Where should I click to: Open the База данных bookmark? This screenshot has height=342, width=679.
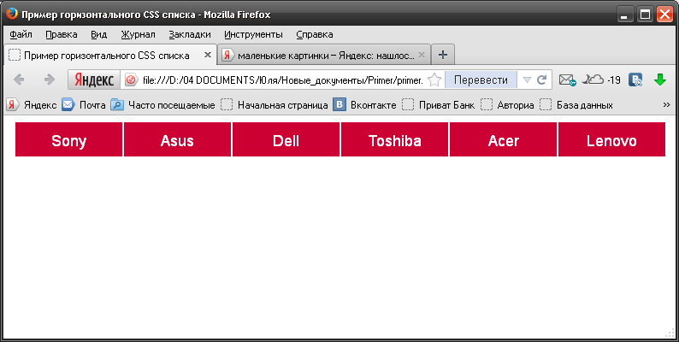pos(576,105)
